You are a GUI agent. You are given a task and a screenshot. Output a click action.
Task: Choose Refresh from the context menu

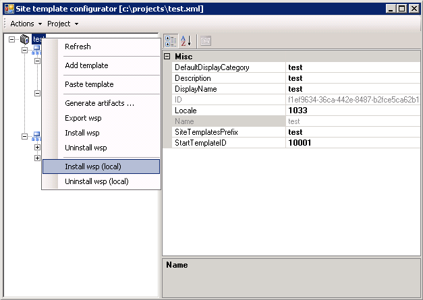[101, 47]
